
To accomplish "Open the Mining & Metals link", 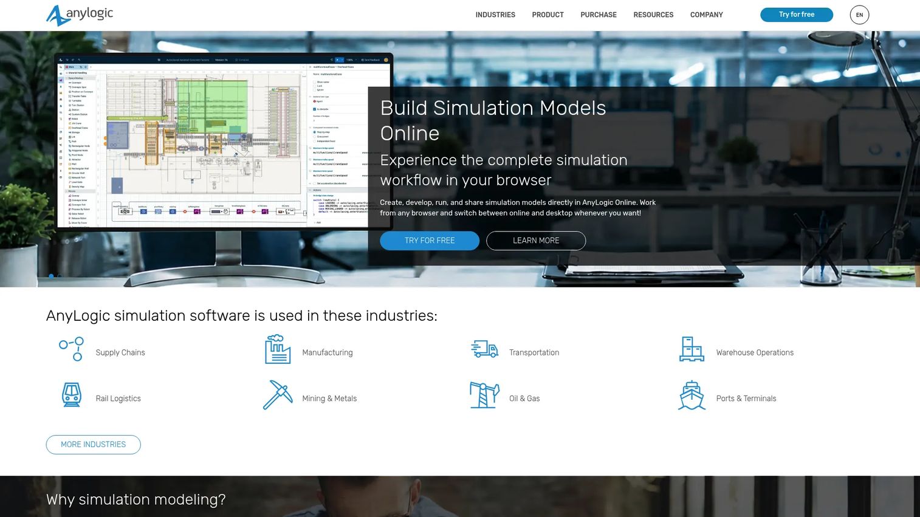I will 329,399.
